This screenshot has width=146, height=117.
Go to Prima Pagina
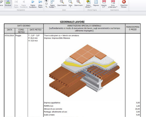[16, 4]
